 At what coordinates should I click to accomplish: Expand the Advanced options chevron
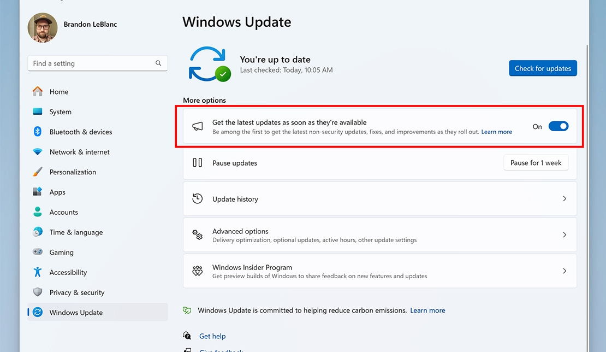tap(565, 235)
